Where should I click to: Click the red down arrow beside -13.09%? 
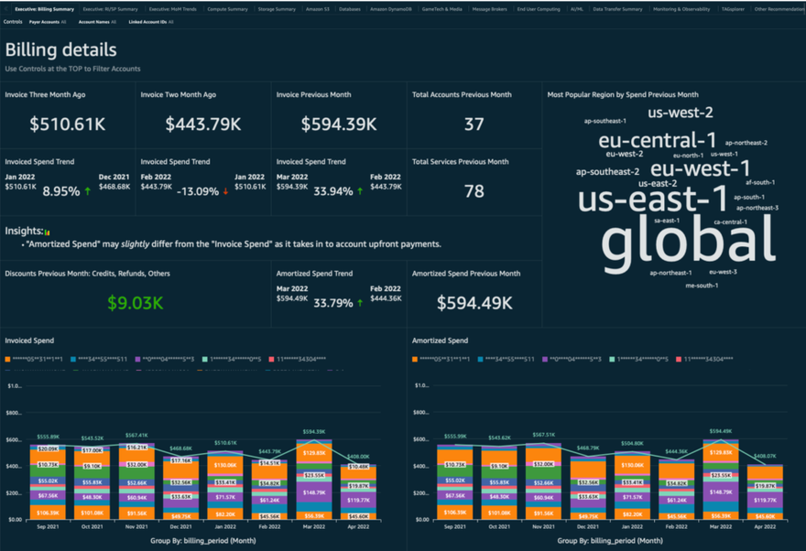[x=225, y=192]
